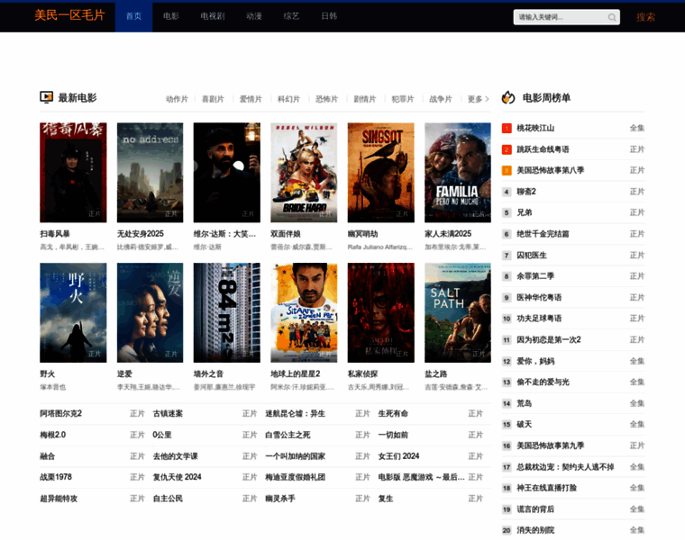
Task: Filter movies by 恐怖片 genre
Action: pyautogui.click(x=326, y=99)
